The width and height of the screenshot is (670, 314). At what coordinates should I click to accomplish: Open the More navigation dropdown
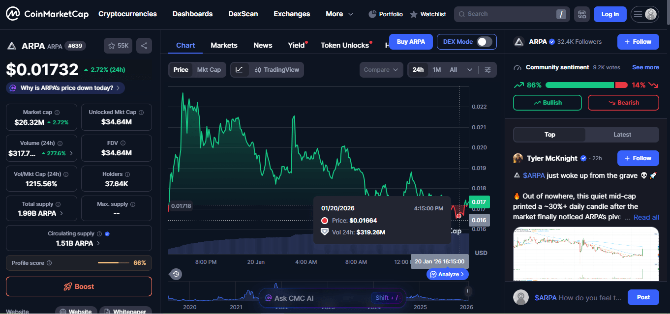(x=339, y=14)
